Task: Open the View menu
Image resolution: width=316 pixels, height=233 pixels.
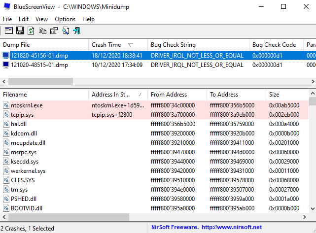Action: click(x=41, y=19)
